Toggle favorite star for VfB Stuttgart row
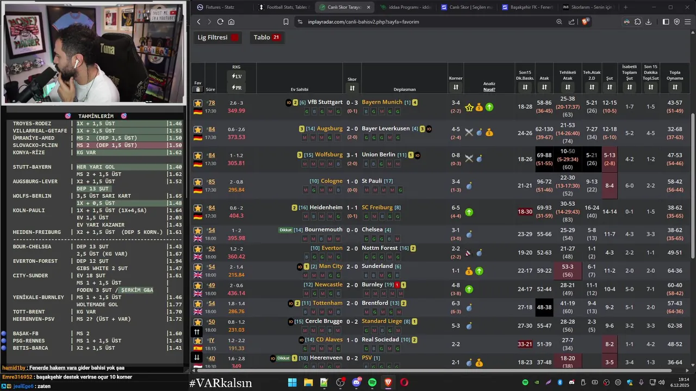The width and height of the screenshot is (696, 391). point(198,103)
